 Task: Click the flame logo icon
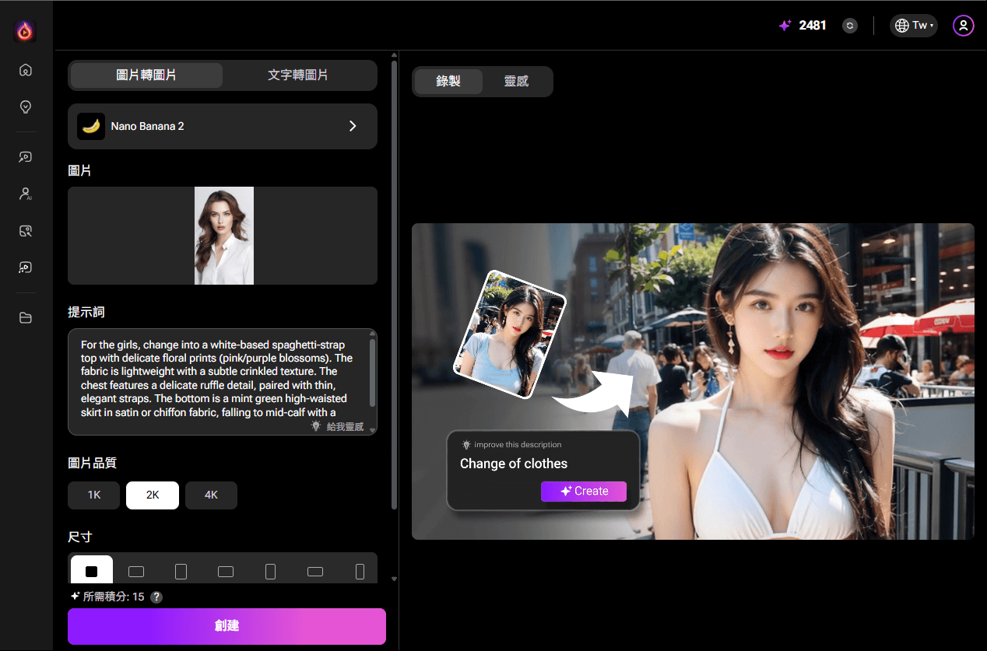click(26, 31)
